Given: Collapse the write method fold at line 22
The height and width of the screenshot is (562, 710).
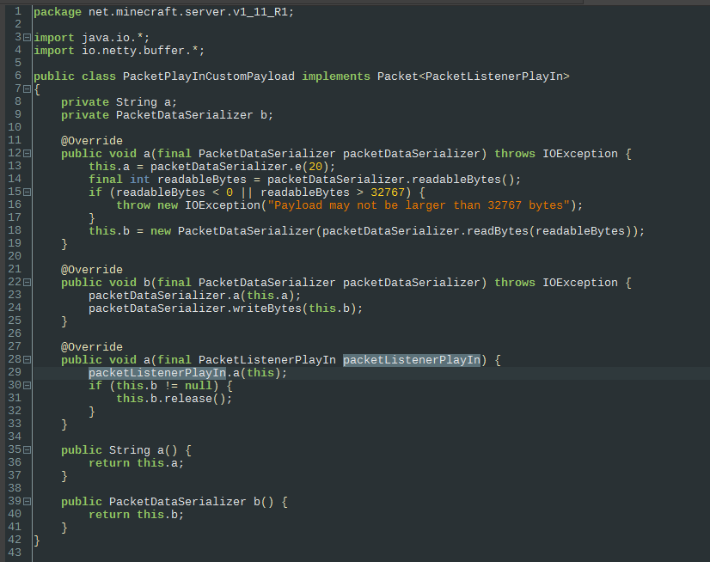Looking at the screenshot, I should click(x=25, y=282).
